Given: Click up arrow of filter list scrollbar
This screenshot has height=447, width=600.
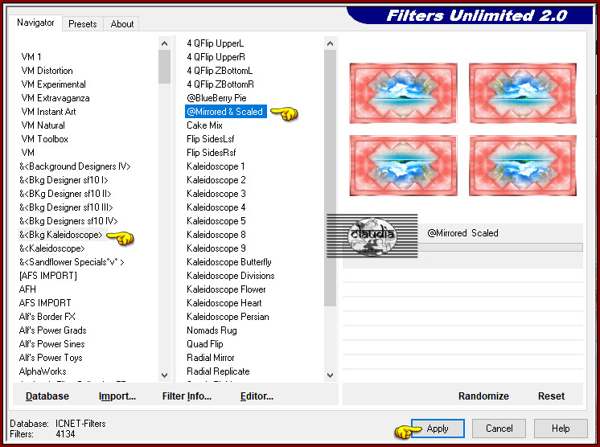Looking at the screenshot, I should pyautogui.click(x=331, y=43).
